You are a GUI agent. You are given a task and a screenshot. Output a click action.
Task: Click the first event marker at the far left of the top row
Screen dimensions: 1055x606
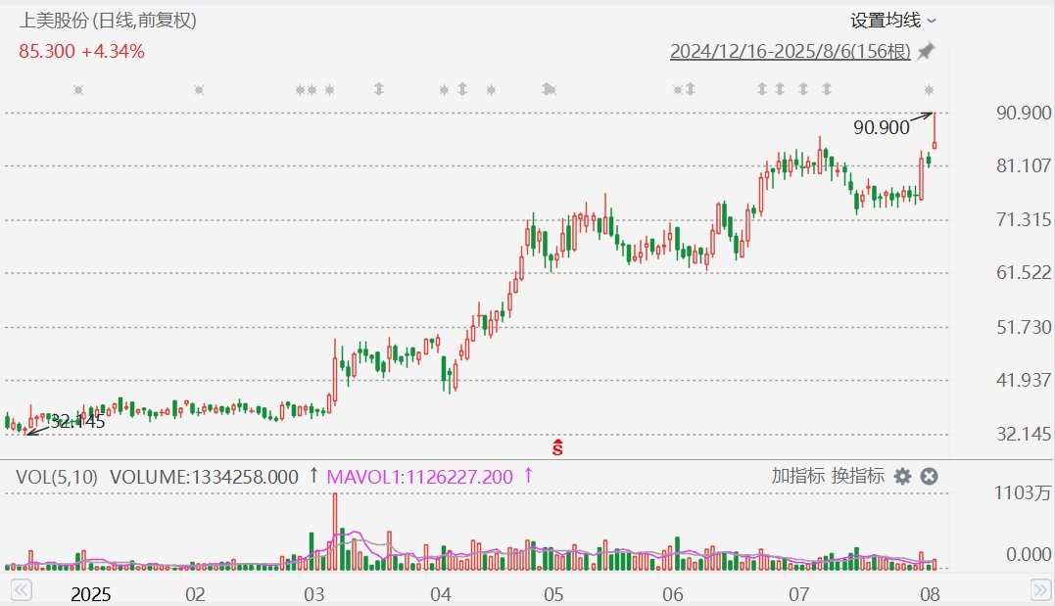click(79, 90)
